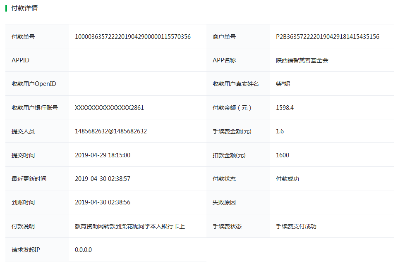Viewport: 417px width, 268px height.
Task: Click the request IP value 0.0.0.0
Action: click(83, 250)
